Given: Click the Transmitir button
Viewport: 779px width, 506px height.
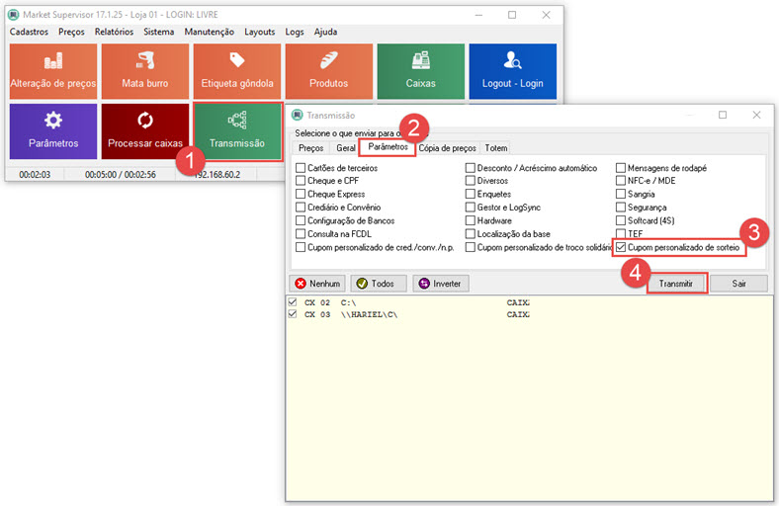Looking at the screenshot, I should 676,284.
